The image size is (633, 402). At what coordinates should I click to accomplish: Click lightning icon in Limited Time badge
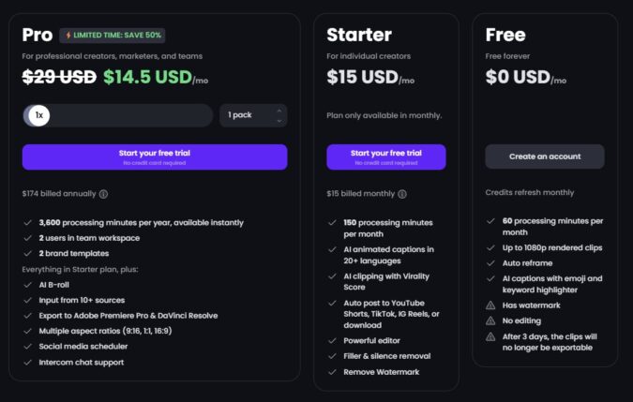click(x=68, y=35)
